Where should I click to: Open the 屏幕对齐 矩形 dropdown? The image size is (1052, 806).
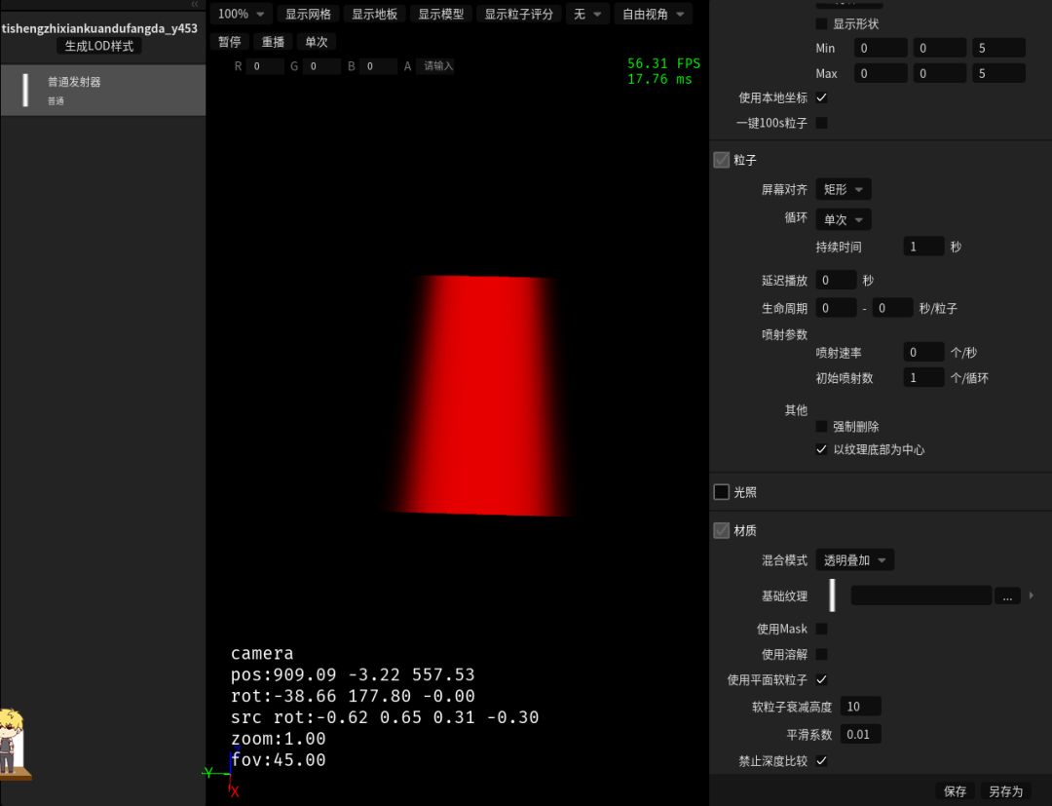pyautogui.click(x=843, y=189)
